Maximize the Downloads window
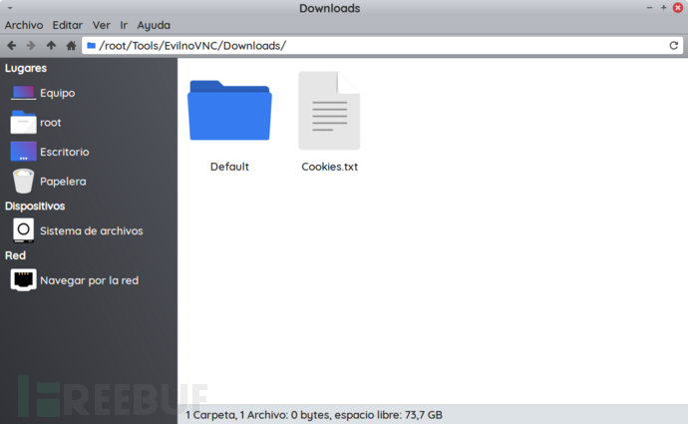 click(663, 8)
